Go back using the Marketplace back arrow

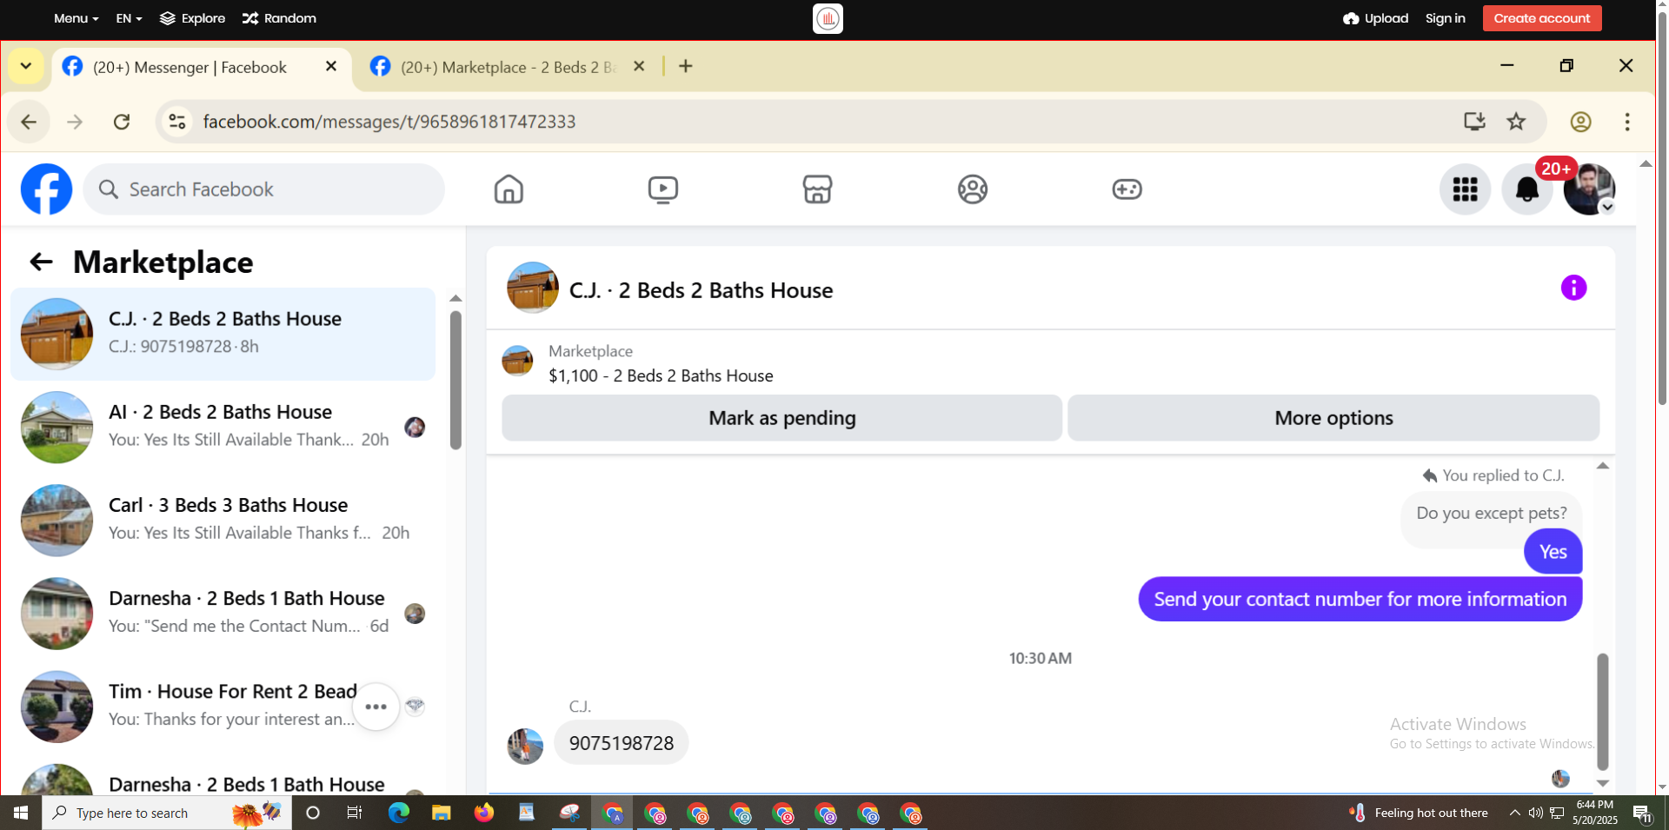click(41, 262)
